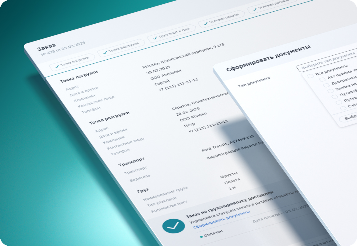
Task: Click phone number under loading contact Сергей
Action: point(178,85)
